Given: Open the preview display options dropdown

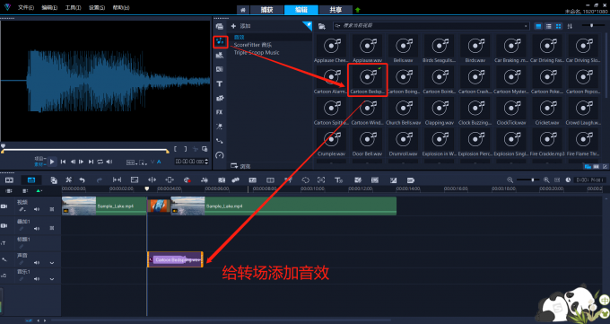Looking at the screenshot, I should pos(143,162).
